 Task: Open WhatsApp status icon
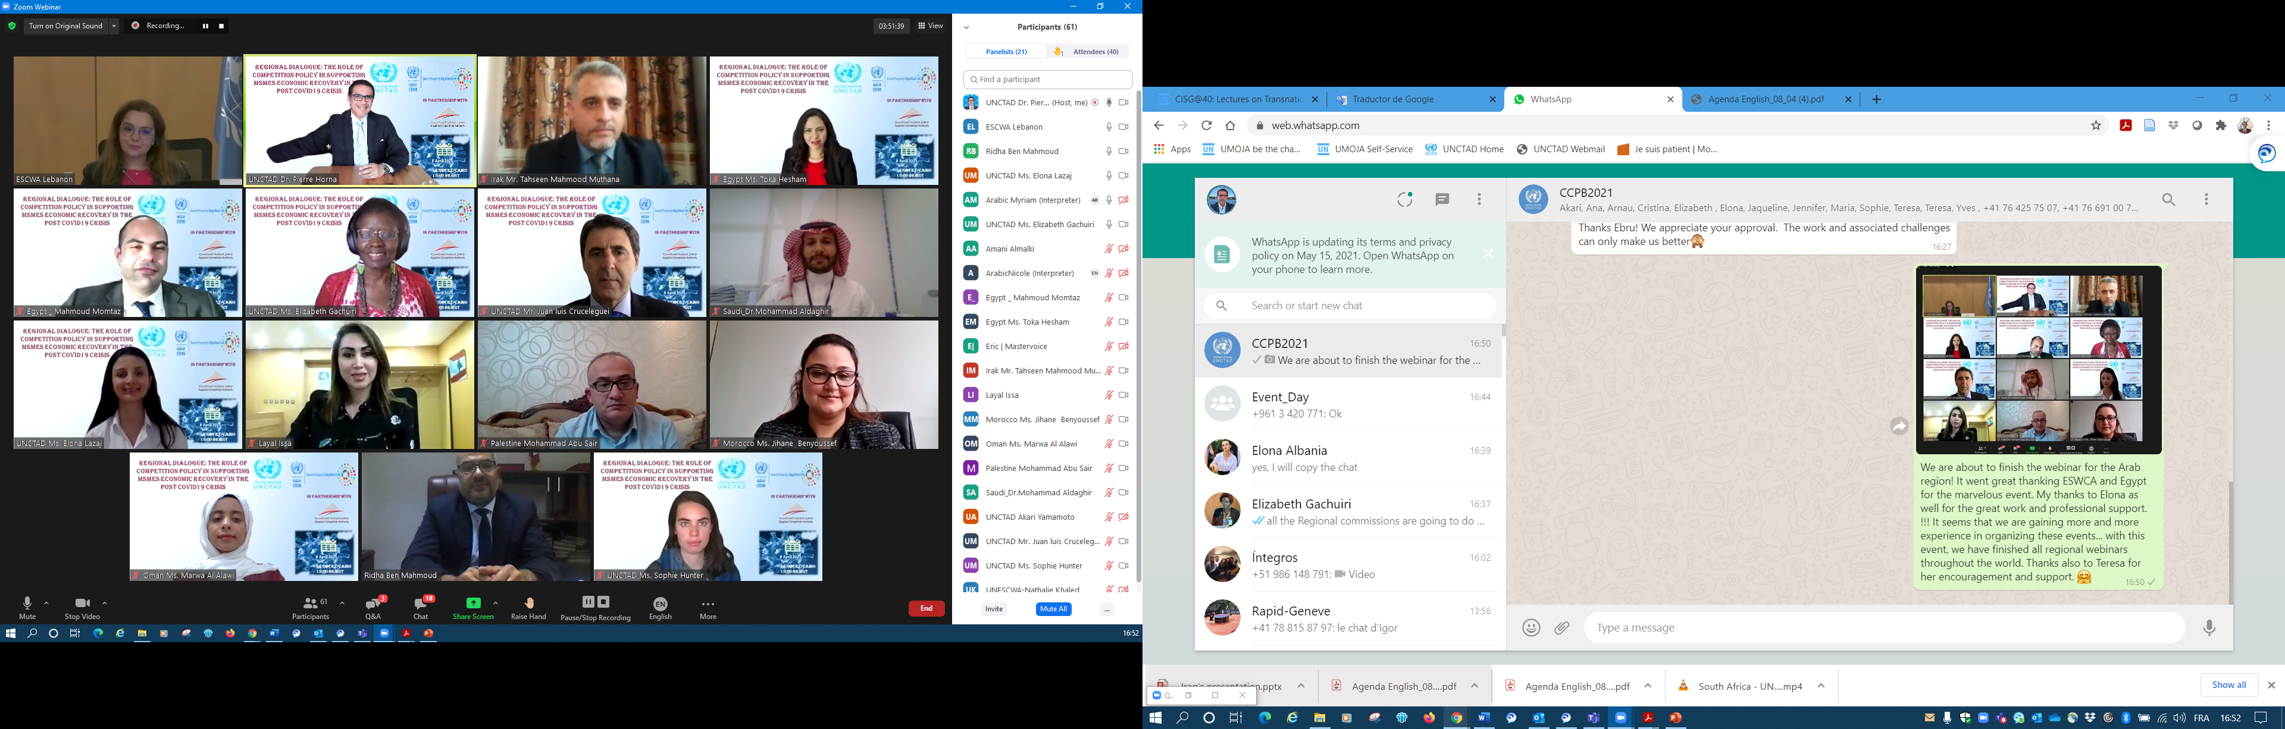click(x=1404, y=200)
